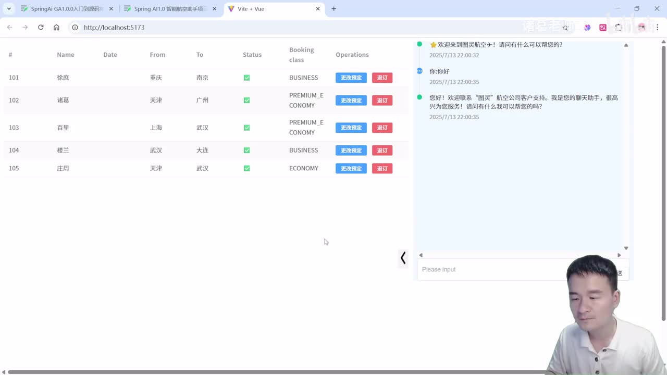
Task: Click 更改预定 for booking 101
Action: tap(351, 78)
